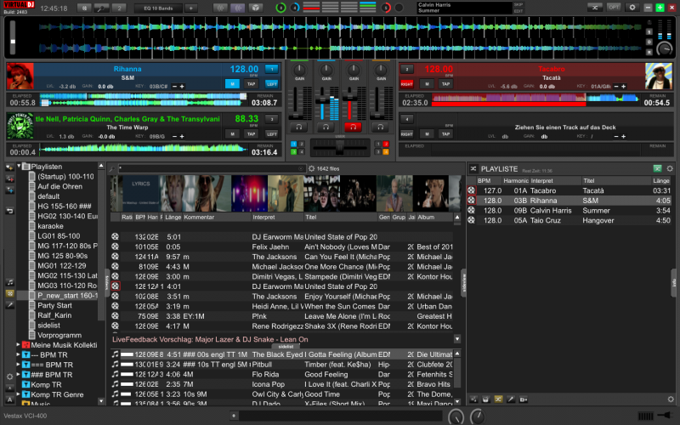Viewport: 680px width, 425px height.
Task: Click the microphone icon in the top toolbar
Action: [x=101, y=8]
